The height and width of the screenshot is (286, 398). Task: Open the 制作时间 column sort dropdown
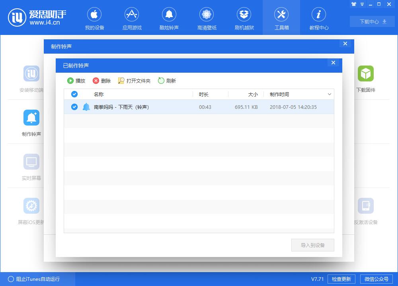(x=329, y=94)
